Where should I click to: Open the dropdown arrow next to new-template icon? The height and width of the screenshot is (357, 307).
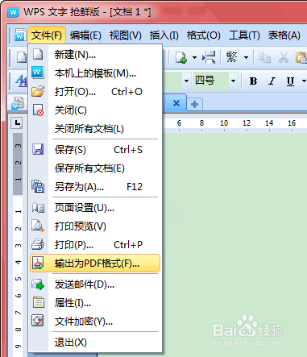tap(194, 57)
